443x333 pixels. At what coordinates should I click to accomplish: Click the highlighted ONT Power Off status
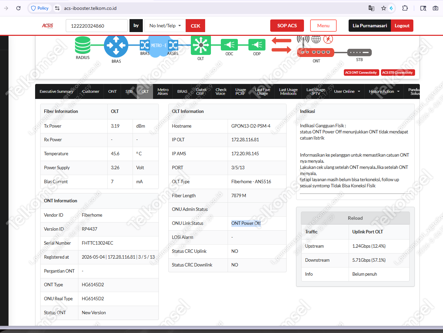tap(246, 223)
